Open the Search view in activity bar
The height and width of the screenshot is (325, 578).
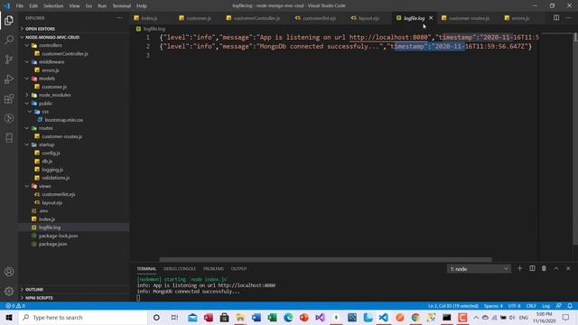(x=9, y=40)
